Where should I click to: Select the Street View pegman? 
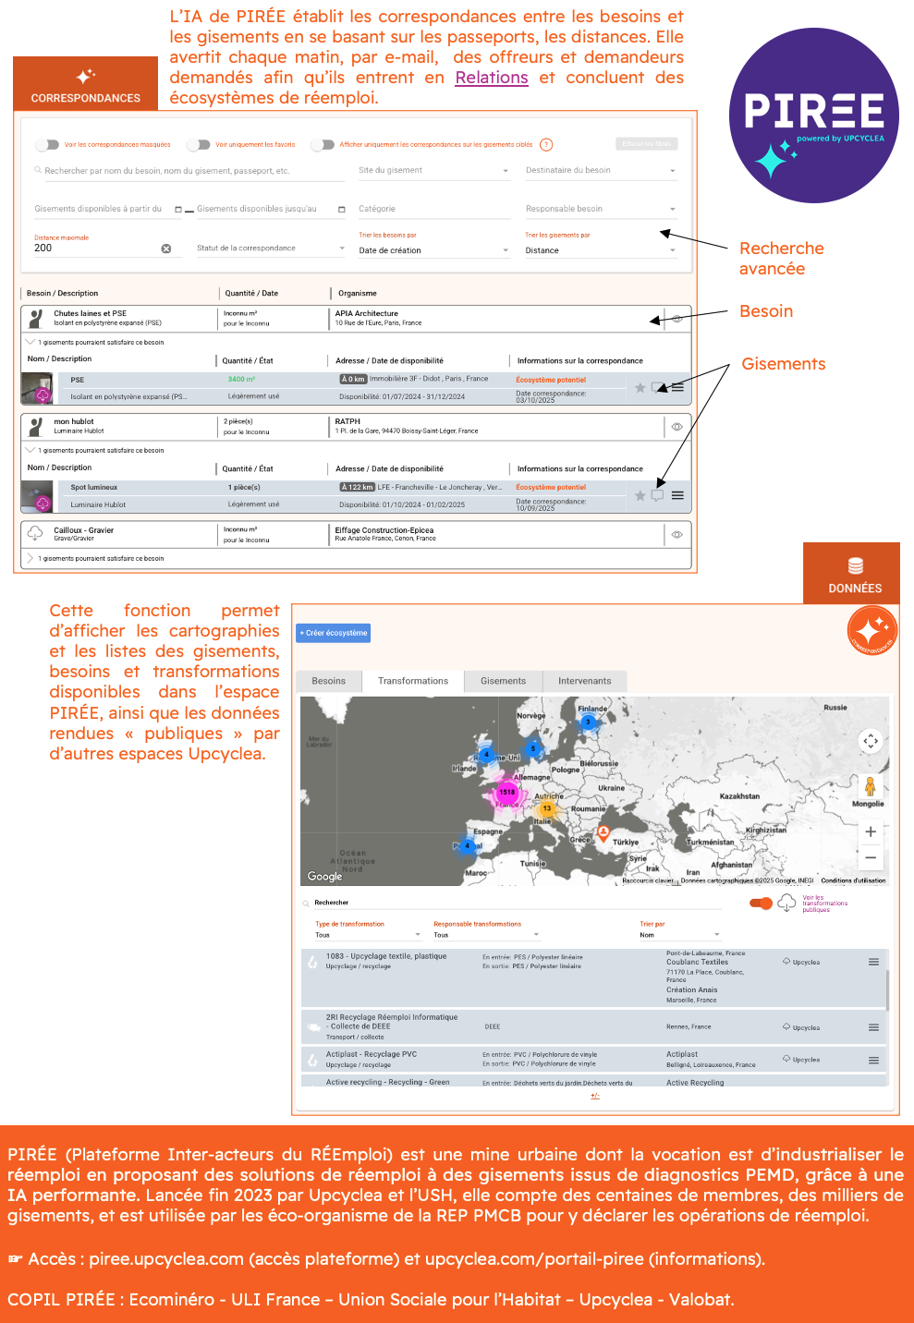(870, 786)
